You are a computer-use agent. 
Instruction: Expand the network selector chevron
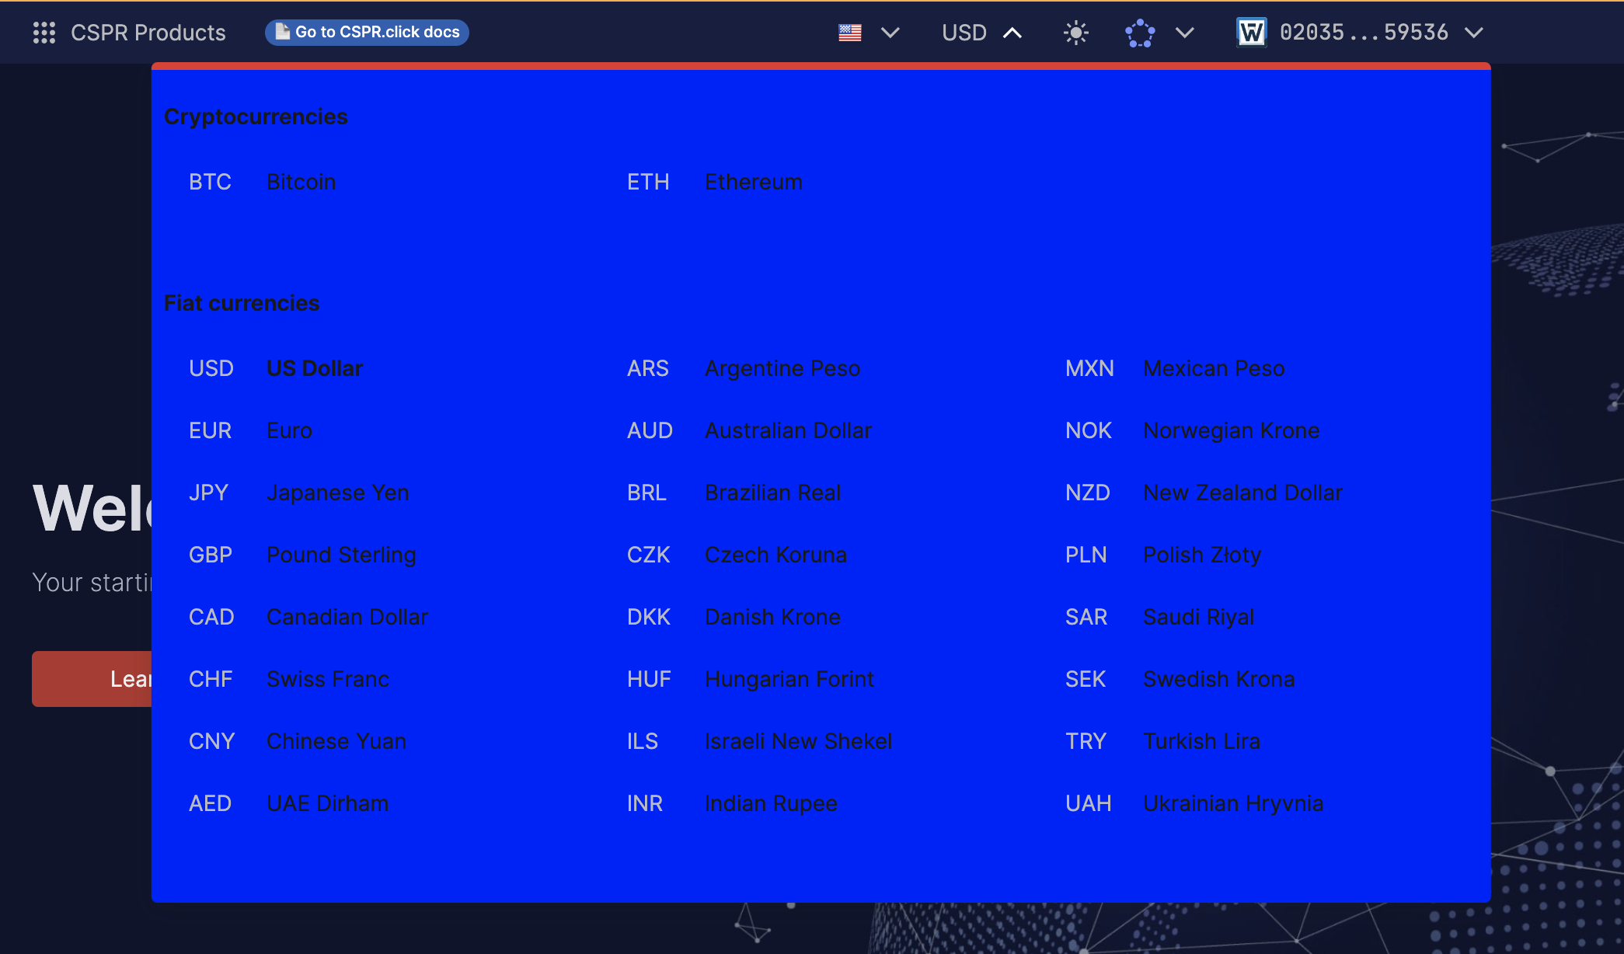[1184, 33]
